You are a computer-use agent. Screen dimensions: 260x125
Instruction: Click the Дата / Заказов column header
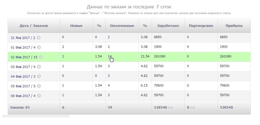[x=34, y=26]
